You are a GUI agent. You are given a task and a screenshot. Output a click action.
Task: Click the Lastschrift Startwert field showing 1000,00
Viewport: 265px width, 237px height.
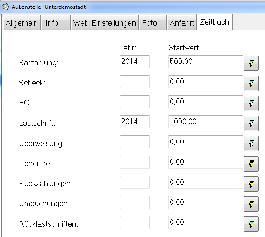[x=206, y=122]
